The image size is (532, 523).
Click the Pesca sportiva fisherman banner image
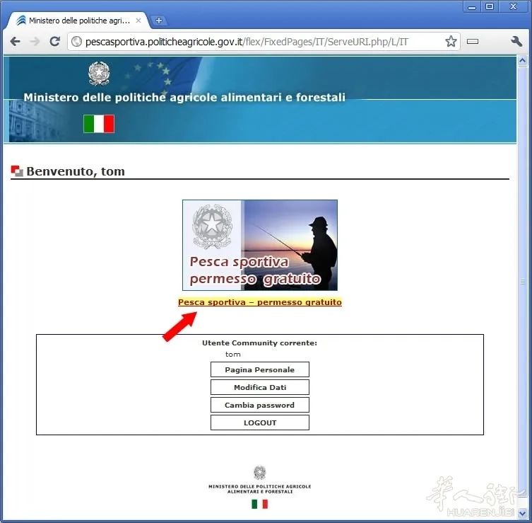(260, 245)
